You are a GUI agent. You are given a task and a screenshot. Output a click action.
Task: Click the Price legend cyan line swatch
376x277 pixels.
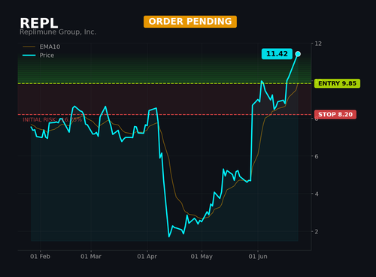click(x=29, y=56)
